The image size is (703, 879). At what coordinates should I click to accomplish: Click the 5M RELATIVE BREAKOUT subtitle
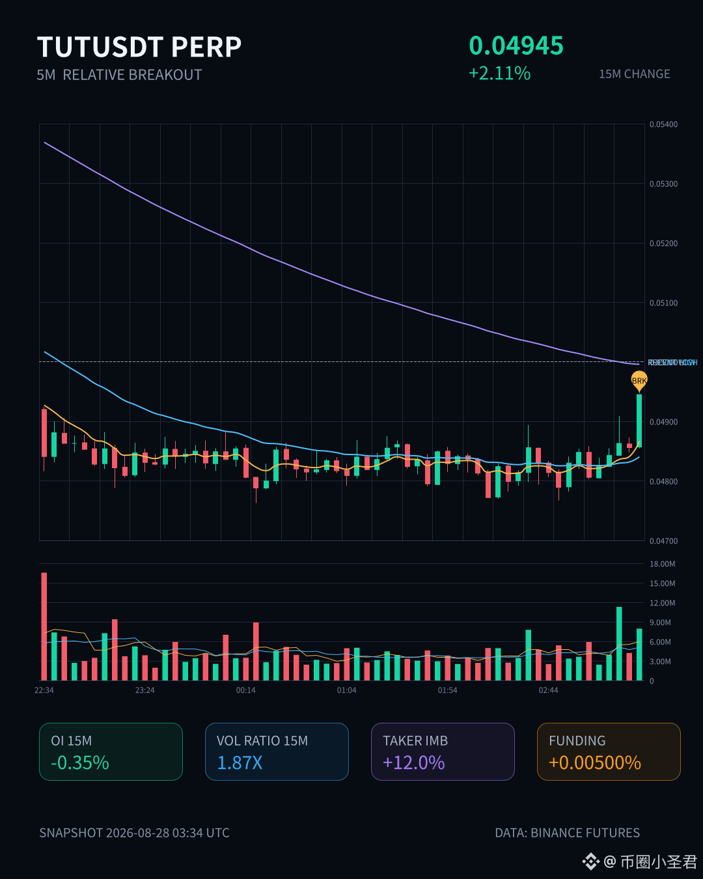[x=119, y=75]
